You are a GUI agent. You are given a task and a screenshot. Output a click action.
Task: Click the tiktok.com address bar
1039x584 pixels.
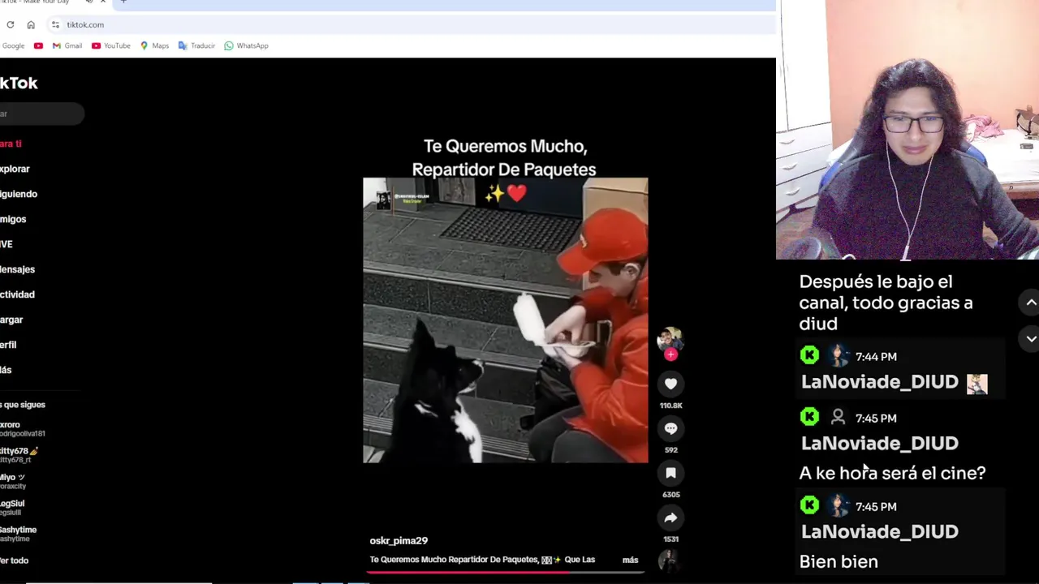[410, 24]
